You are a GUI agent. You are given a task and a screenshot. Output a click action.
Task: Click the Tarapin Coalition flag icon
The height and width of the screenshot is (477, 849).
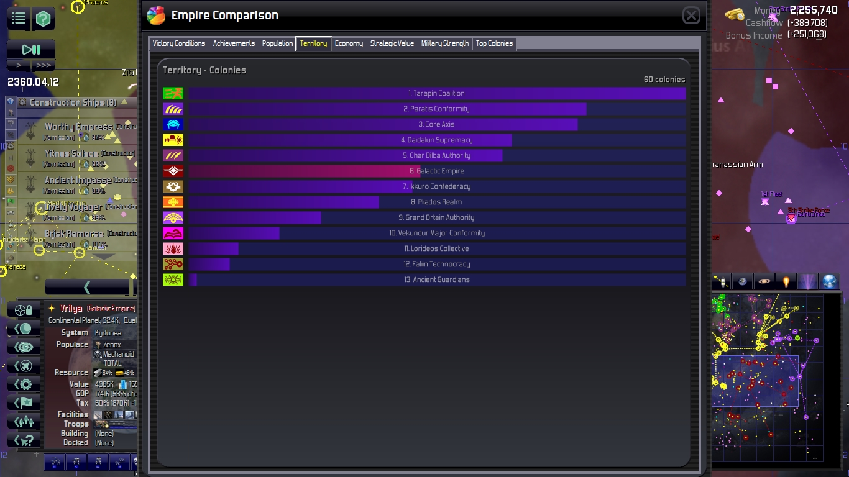coord(173,93)
